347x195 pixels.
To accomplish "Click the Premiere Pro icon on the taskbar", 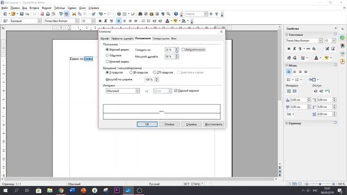I will coord(117,190).
